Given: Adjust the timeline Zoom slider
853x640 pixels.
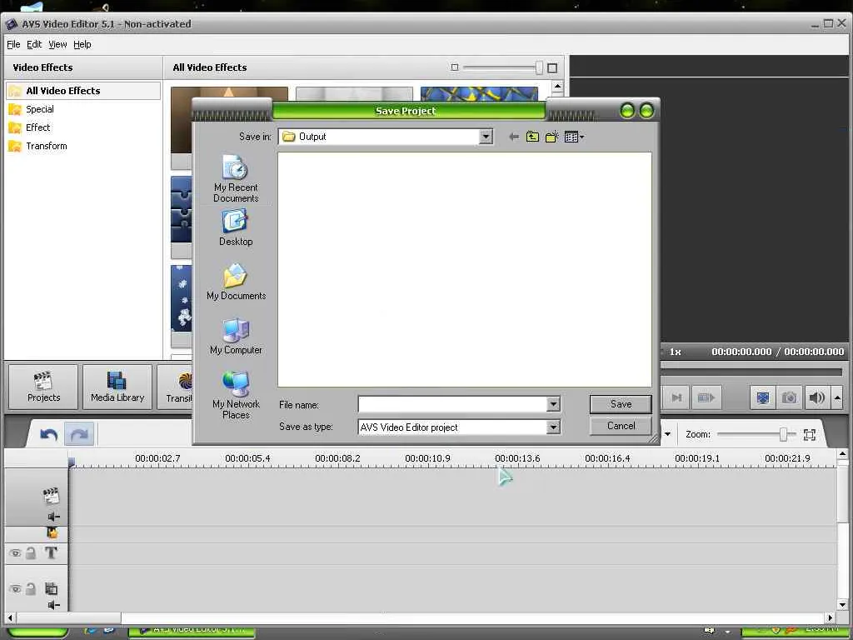Looking at the screenshot, I should pos(783,433).
